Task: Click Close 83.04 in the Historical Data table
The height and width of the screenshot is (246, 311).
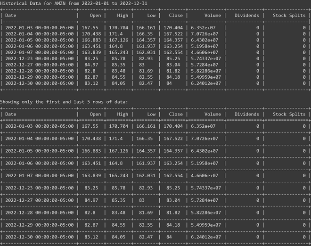Action: click(173, 65)
